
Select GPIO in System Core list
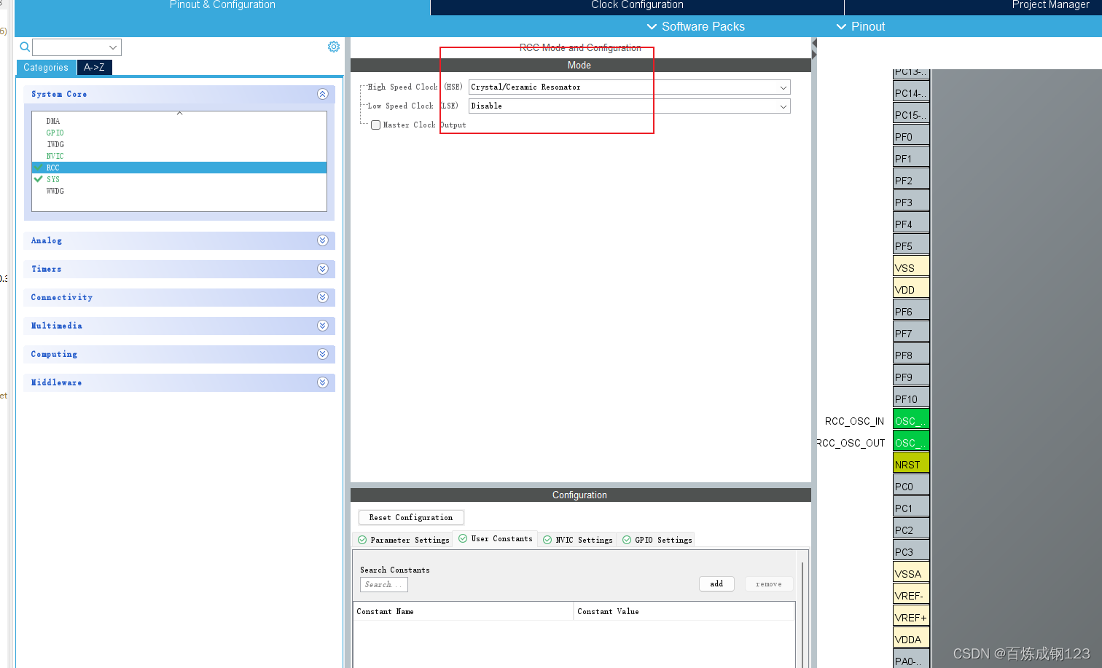click(55, 133)
